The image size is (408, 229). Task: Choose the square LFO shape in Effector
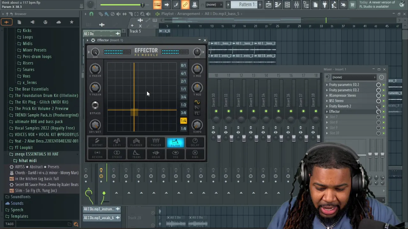point(197,113)
